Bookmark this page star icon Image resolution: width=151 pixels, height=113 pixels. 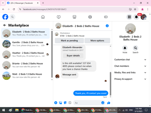coord(135,9)
